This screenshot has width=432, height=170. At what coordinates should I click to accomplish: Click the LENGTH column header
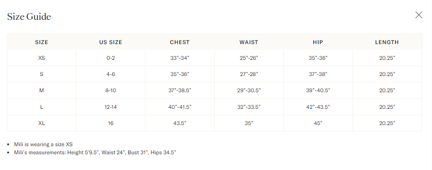[387, 42]
